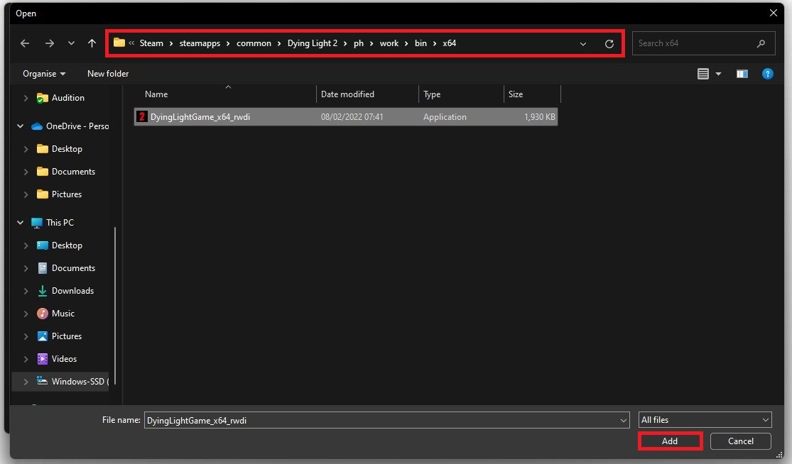Click the x64 breadcrumb segment

[450, 43]
